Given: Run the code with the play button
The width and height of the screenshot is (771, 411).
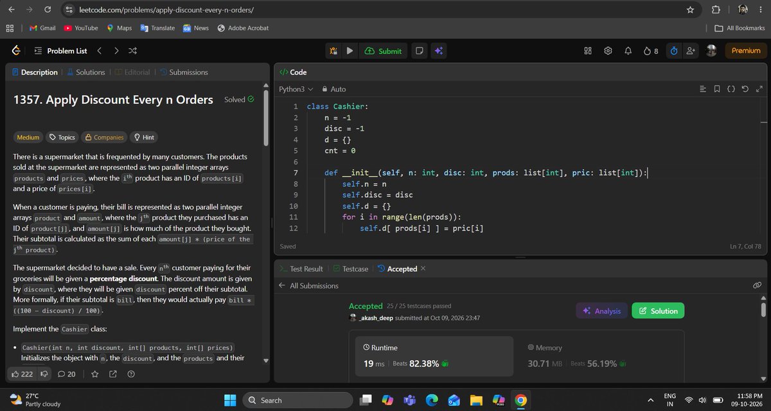Looking at the screenshot, I should point(350,51).
